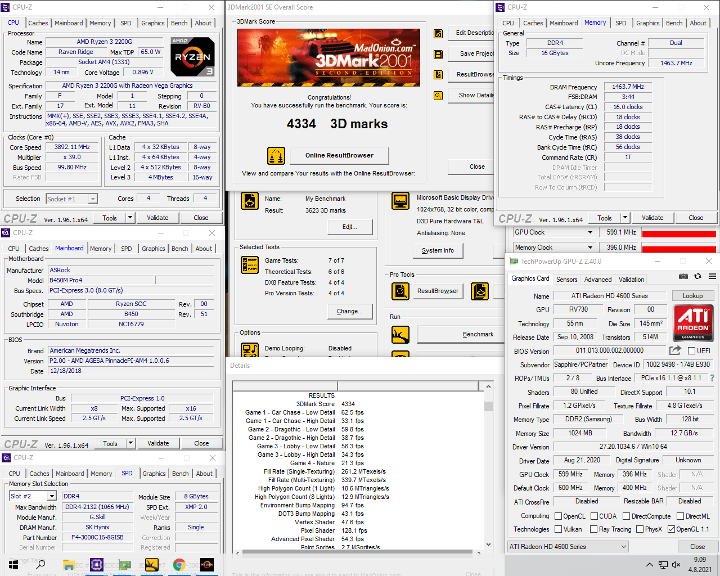The height and width of the screenshot is (576, 720).
Task: Open Bench tab in CPU-Z Mainboard window
Action: [x=180, y=249]
